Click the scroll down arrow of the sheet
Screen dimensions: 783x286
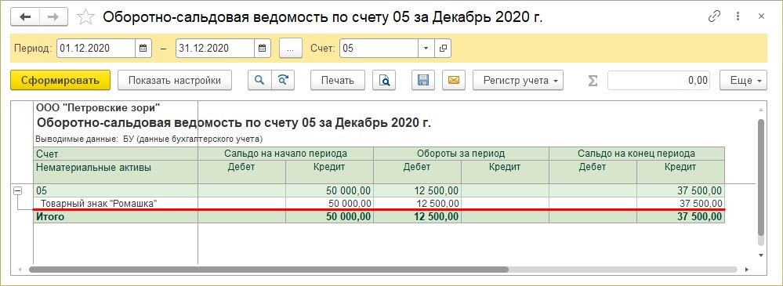(x=761, y=255)
